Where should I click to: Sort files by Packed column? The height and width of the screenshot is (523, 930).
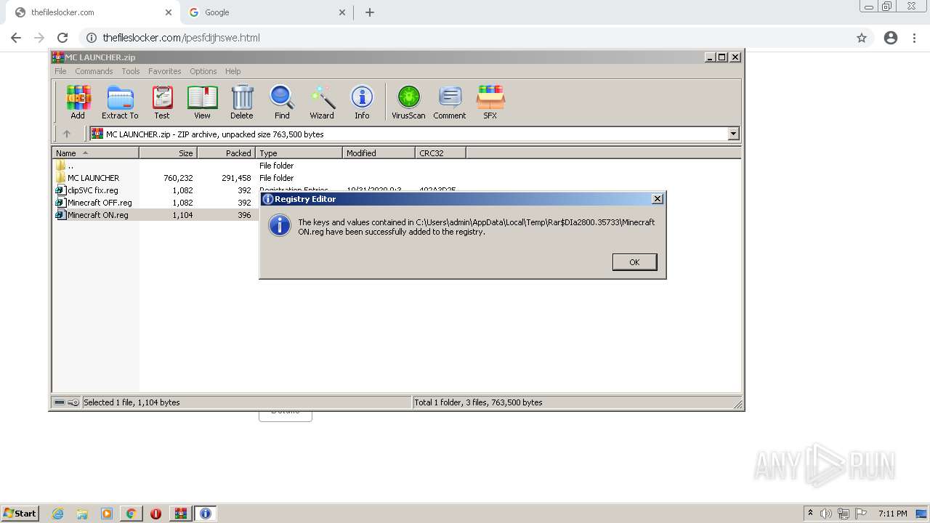tap(226, 153)
